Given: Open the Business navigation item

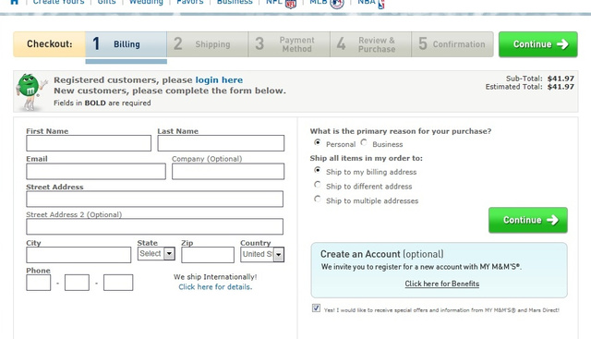Looking at the screenshot, I should [x=235, y=2].
